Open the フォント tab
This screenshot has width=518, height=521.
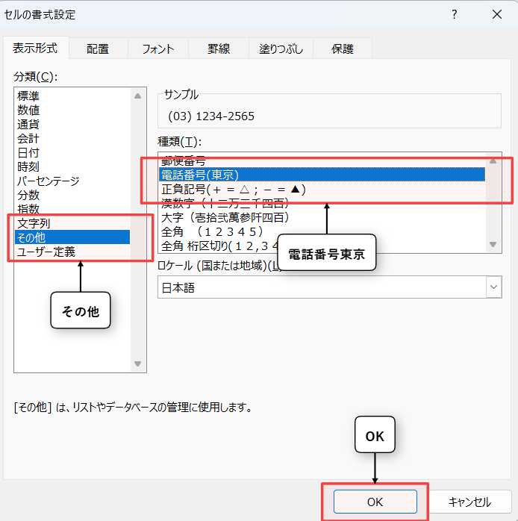point(157,49)
